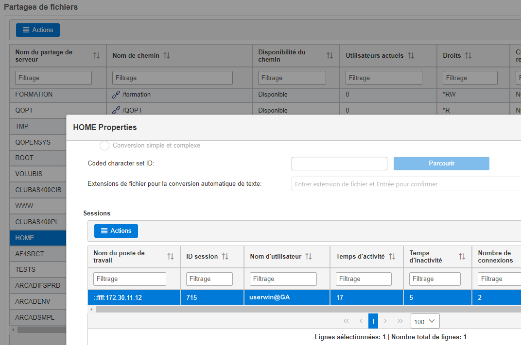Viewport: 521px width, 345px height.
Task: Click the Parcourir button
Action: (x=441, y=164)
